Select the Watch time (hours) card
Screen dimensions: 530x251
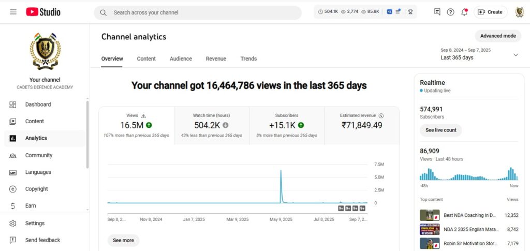coord(211,126)
